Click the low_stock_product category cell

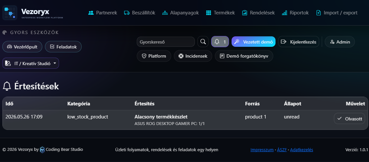[88, 117]
